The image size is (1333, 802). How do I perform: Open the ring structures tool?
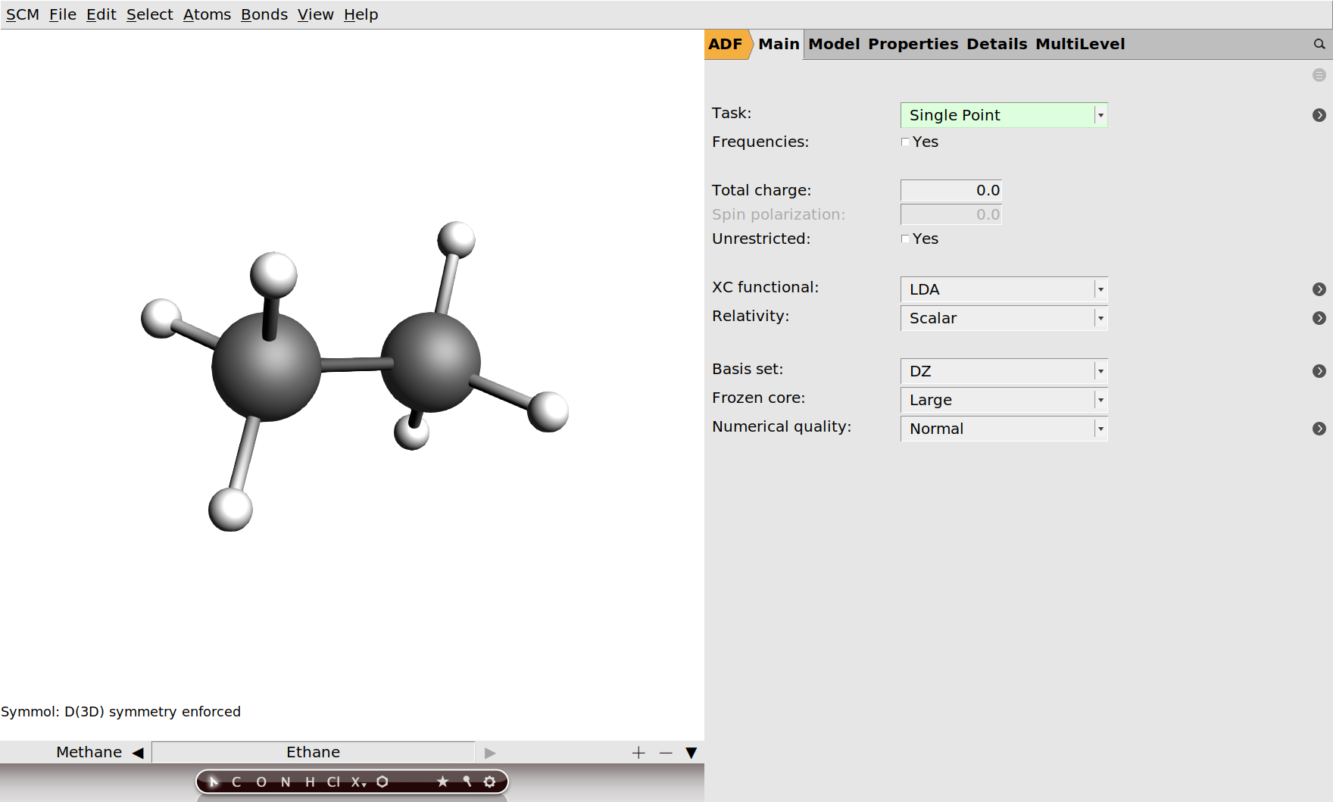point(382,782)
